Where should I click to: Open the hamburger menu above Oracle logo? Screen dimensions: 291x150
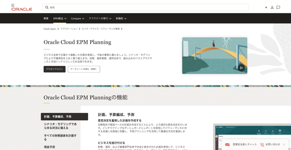click(13, 5)
